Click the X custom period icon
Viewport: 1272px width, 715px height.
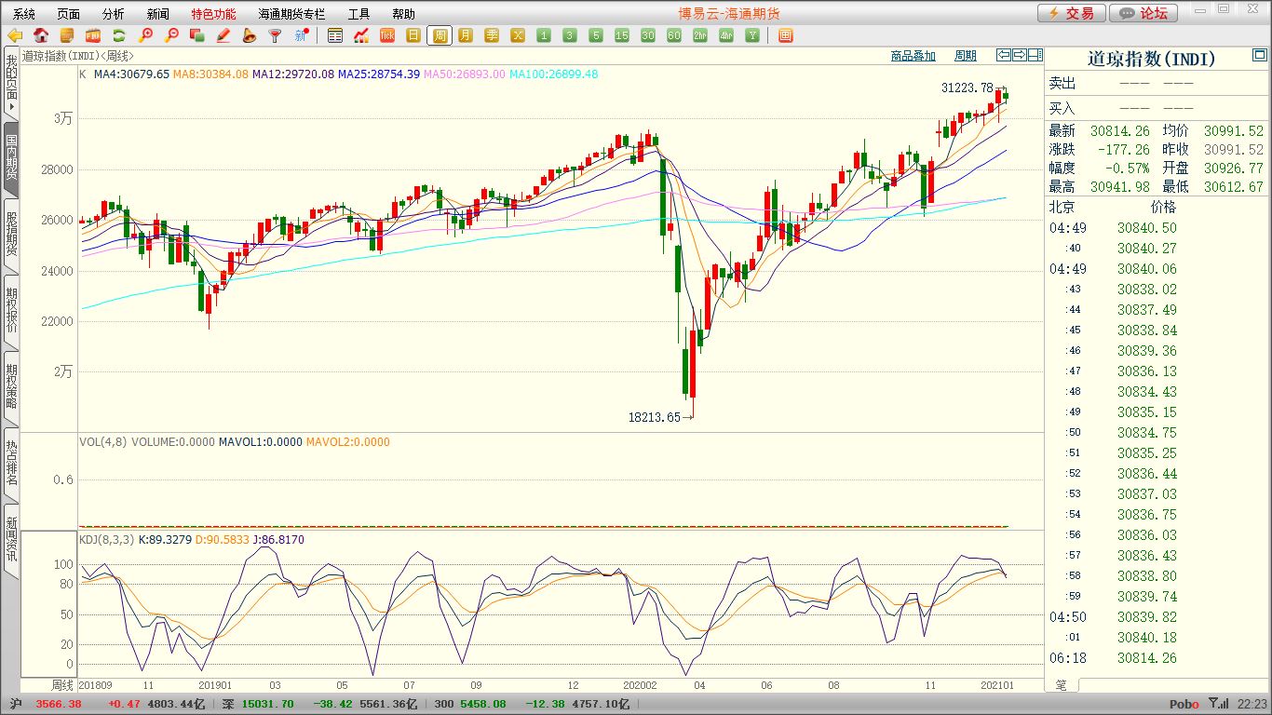click(518, 35)
